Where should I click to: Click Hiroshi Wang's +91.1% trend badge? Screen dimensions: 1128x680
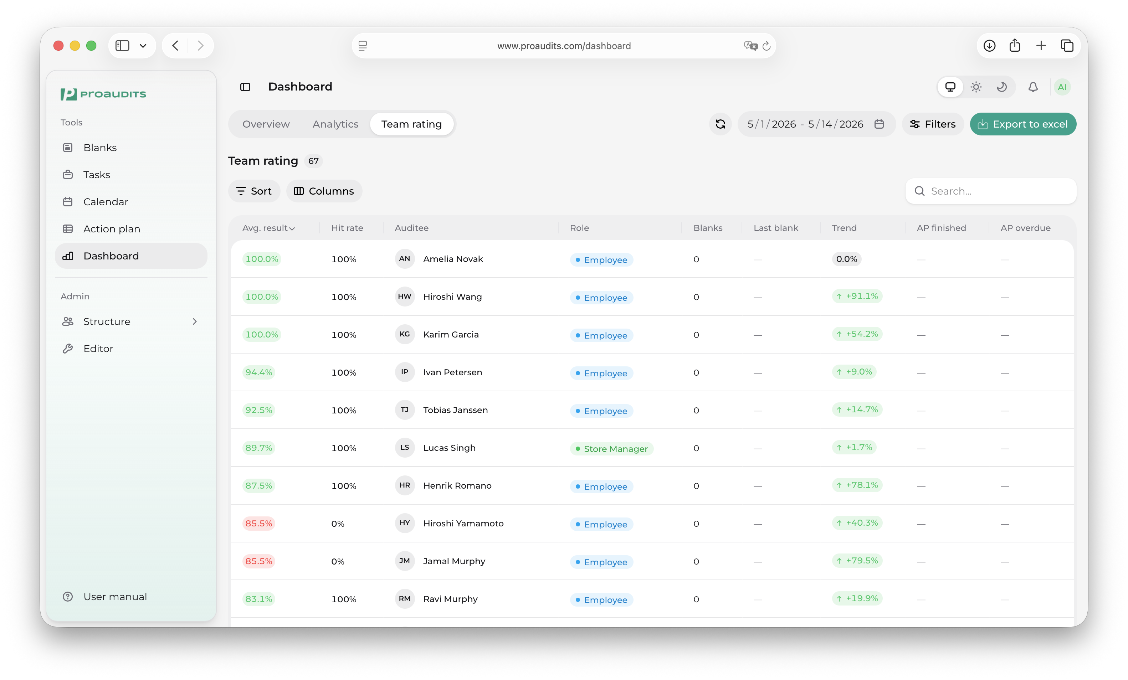[857, 296]
